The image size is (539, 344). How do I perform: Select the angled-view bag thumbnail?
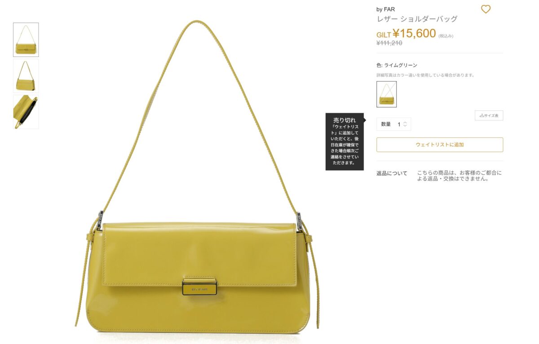(26, 75)
